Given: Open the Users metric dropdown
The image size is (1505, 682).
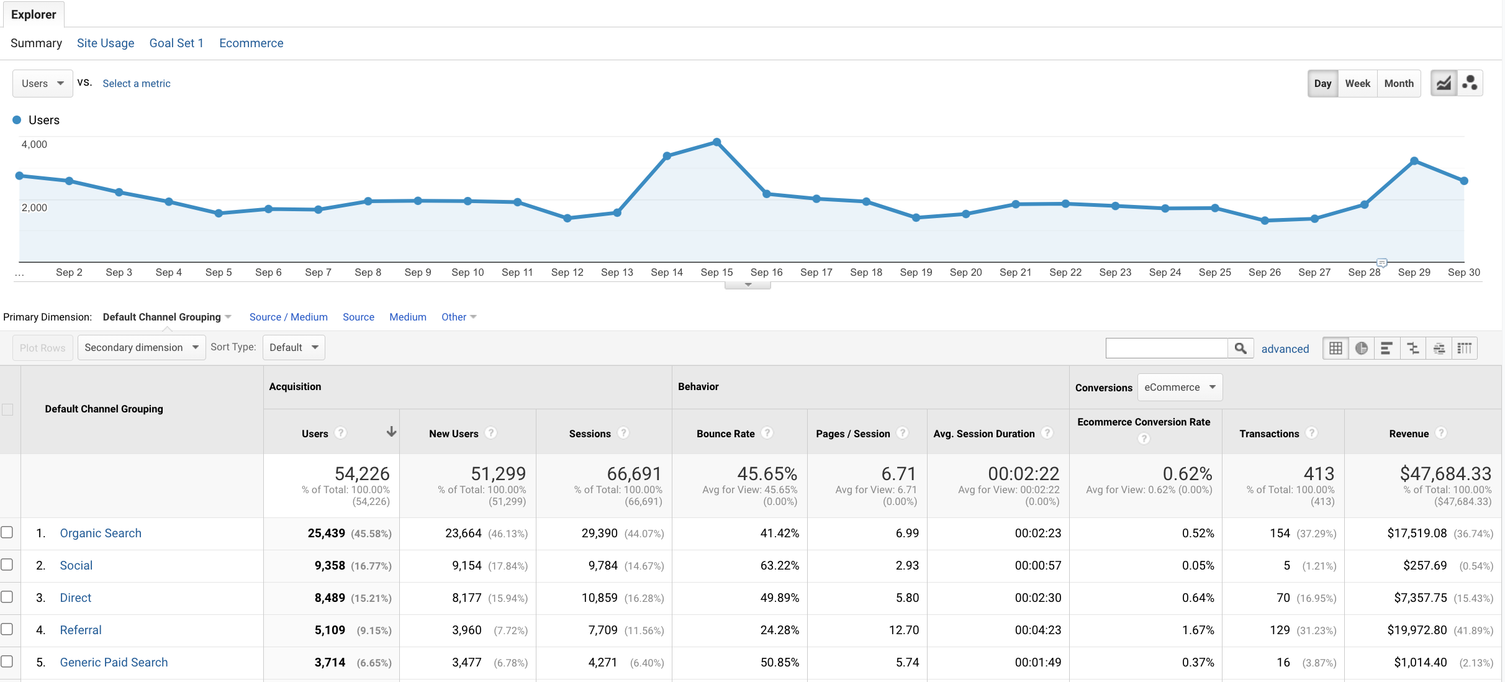Looking at the screenshot, I should [42, 83].
